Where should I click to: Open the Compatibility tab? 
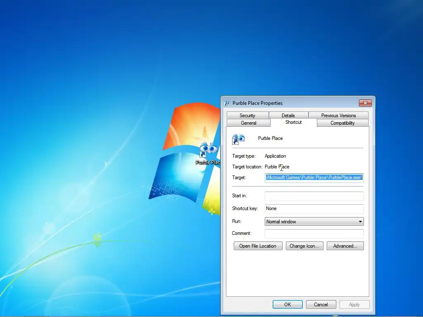pos(342,123)
